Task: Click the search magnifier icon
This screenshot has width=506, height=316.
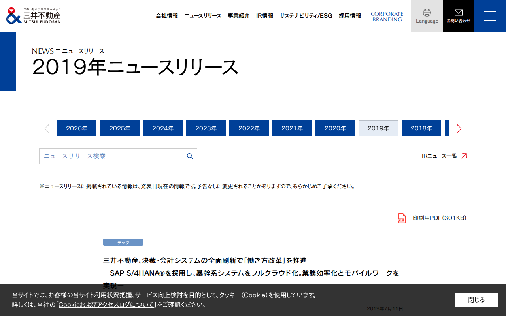Action: tap(190, 156)
